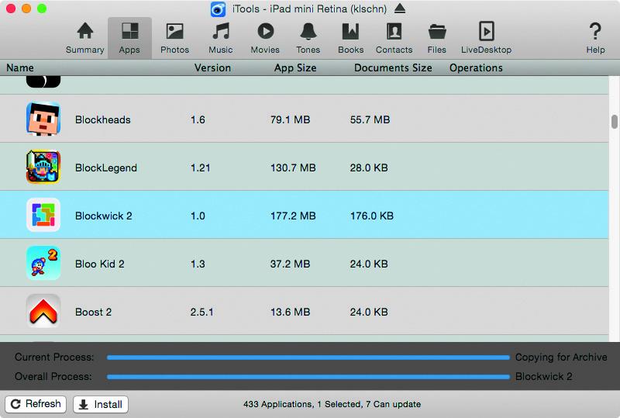
Task: Click the Blockwick 2 app icon
Action: [43, 215]
